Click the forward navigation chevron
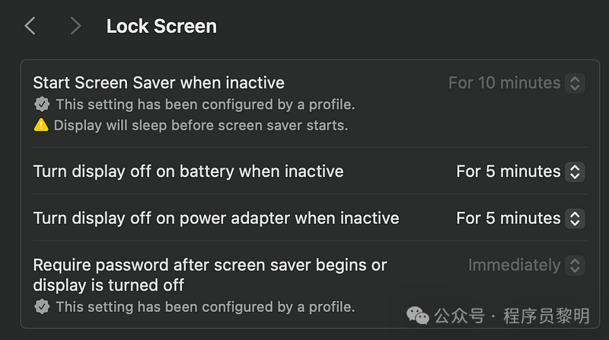Screen dimensions: 609x340 [x=75, y=26]
